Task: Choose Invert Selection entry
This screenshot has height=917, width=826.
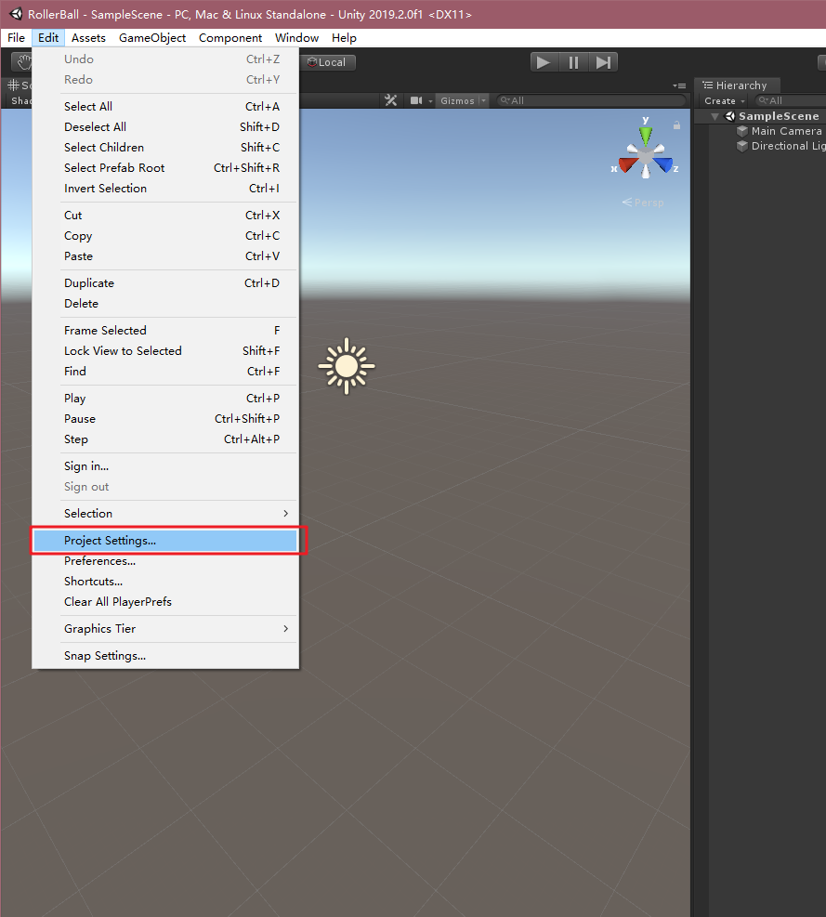Action: click(165, 189)
